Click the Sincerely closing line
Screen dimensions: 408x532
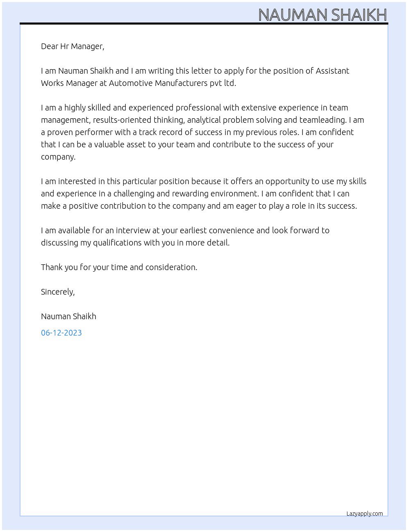tap(58, 292)
